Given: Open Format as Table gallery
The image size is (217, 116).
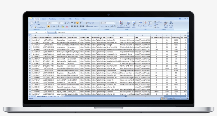Looking at the screenshot, I should (x=128, y=25).
